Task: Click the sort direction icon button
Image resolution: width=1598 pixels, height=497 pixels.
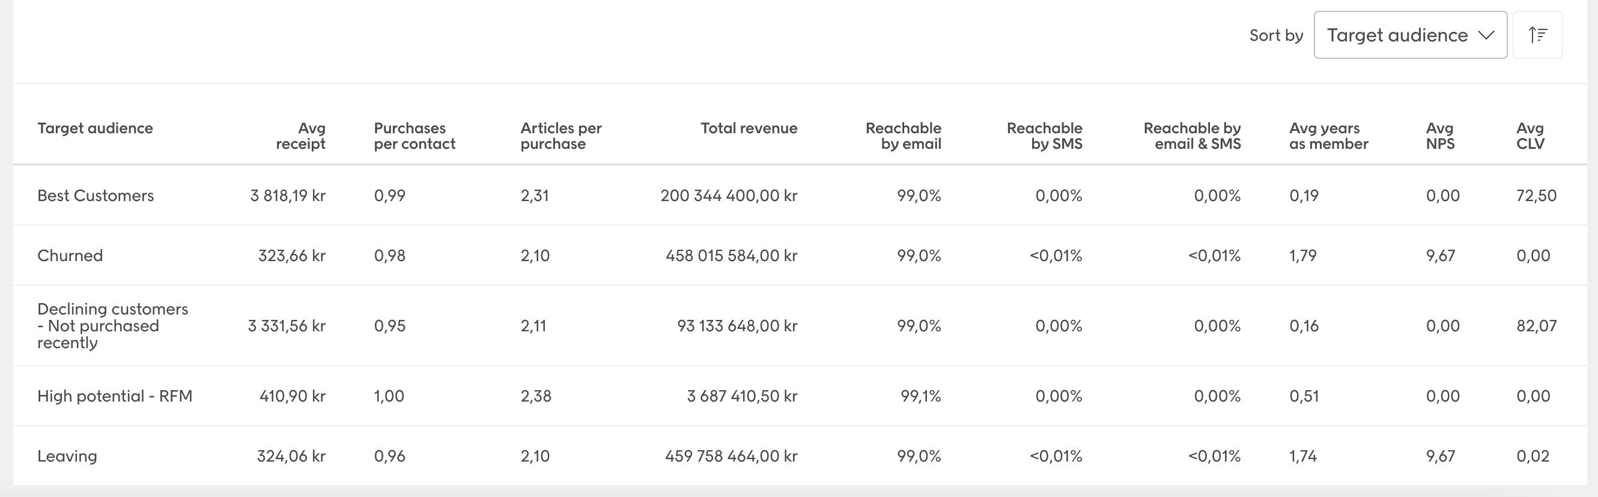Action: pyautogui.click(x=1537, y=35)
